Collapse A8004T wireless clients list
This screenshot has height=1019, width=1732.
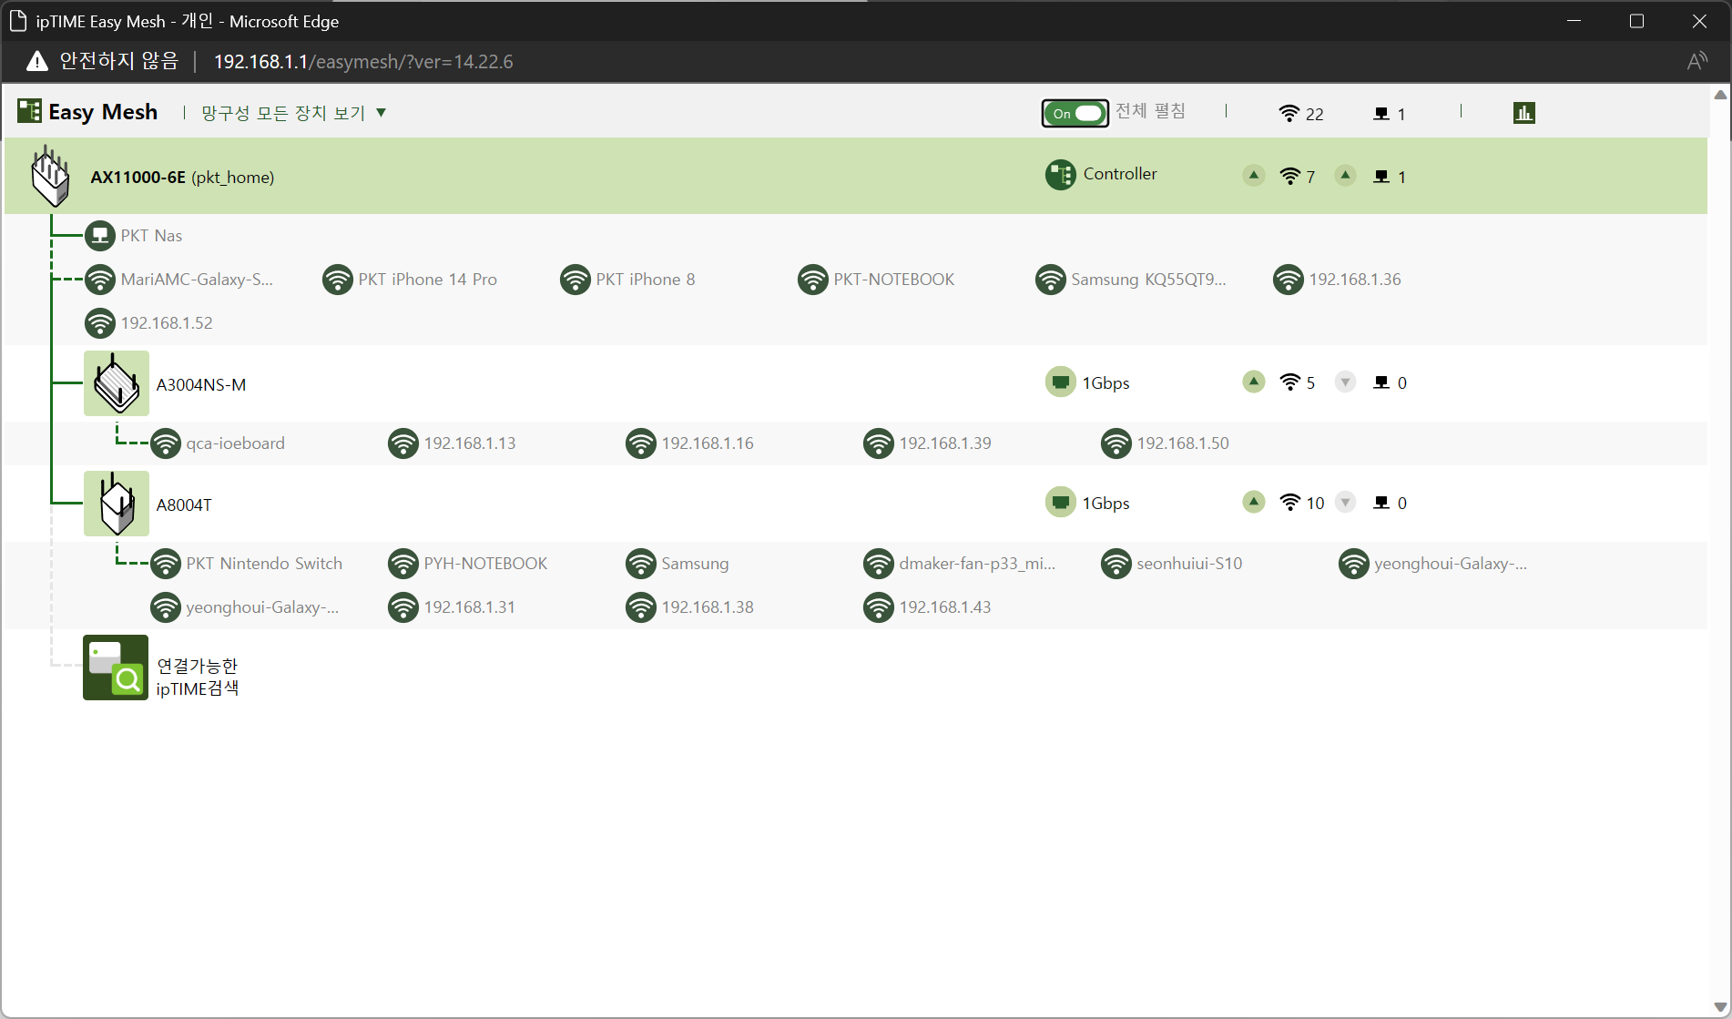click(x=1254, y=502)
